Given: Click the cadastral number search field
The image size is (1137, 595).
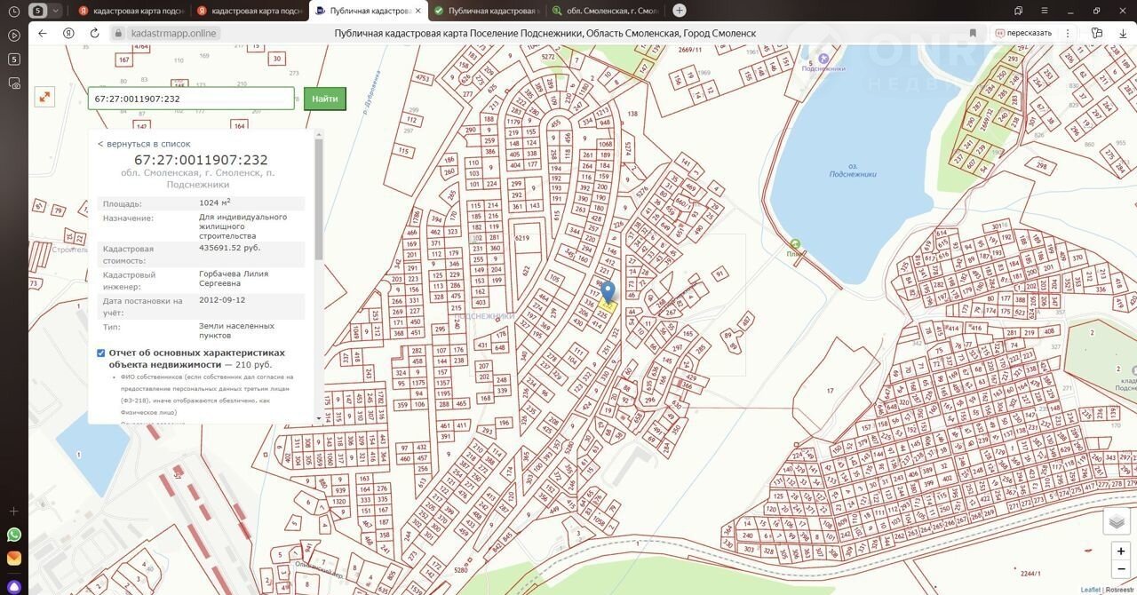Looking at the screenshot, I should [x=191, y=99].
